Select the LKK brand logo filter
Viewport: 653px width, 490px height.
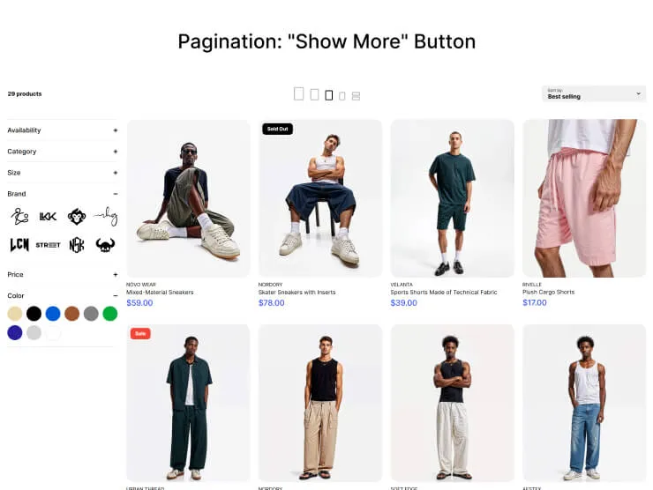click(x=48, y=217)
